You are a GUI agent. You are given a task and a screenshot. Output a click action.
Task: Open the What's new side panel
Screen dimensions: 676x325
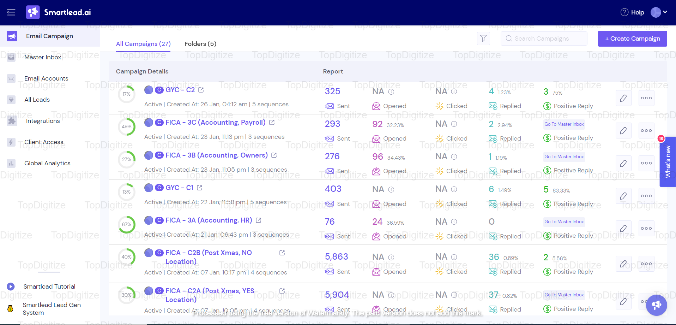click(668, 161)
